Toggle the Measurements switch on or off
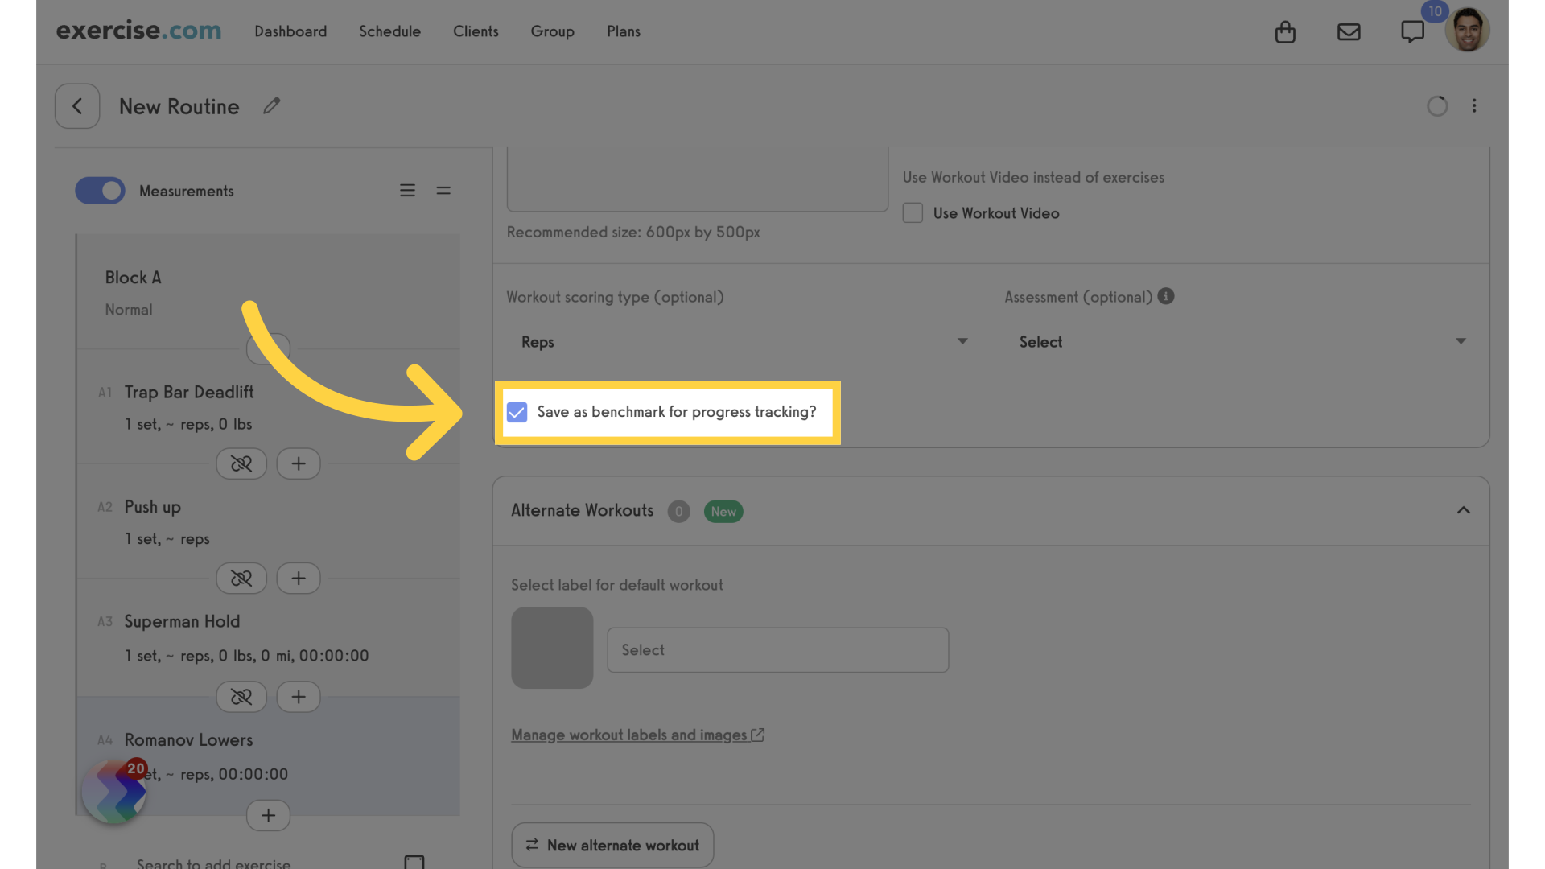This screenshot has width=1545, height=869. click(x=100, y=191)
